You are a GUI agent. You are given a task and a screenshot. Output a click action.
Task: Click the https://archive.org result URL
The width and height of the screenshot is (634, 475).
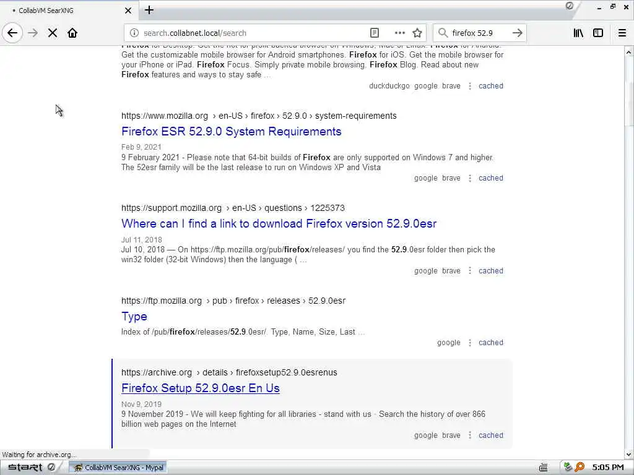229,372
